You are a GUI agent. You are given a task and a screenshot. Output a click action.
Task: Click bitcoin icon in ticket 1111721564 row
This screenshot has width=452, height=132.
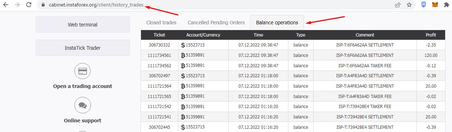tap(183, 86)
